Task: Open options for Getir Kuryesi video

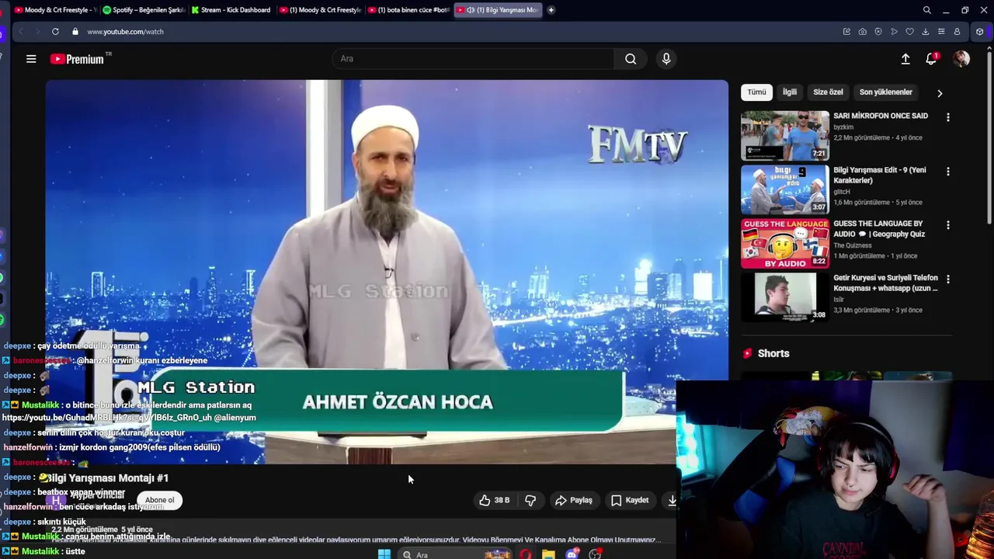Action: click(947, 279)
